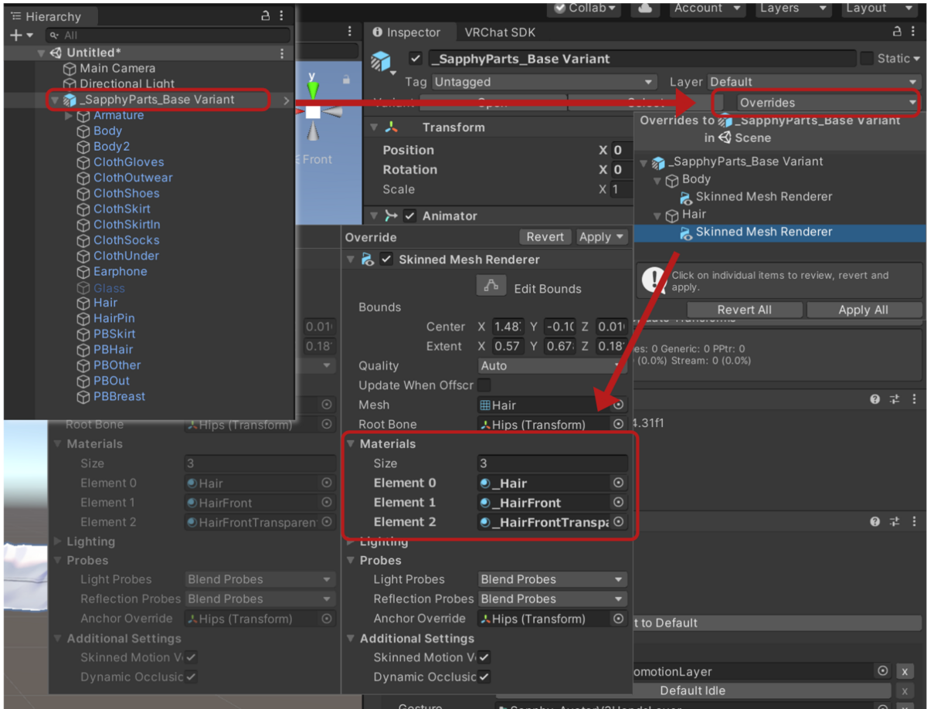Click the Materials Size field
Image resolution: width=927 pixels, height=709 pixels.
[x=552, y=463]
